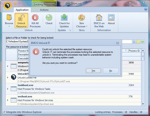This screenshot has width=150, height=116.
Task: Select the taskhost.exe process name
Action: coord(25,85)
